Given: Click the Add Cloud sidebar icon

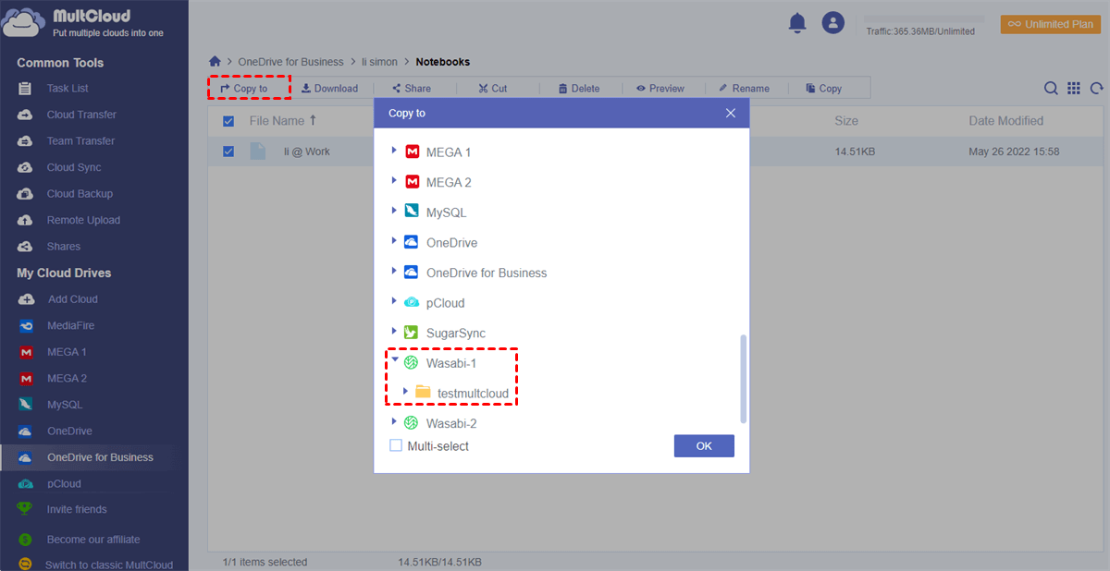Looking at the screenshot, I should [x=27, y=299].
